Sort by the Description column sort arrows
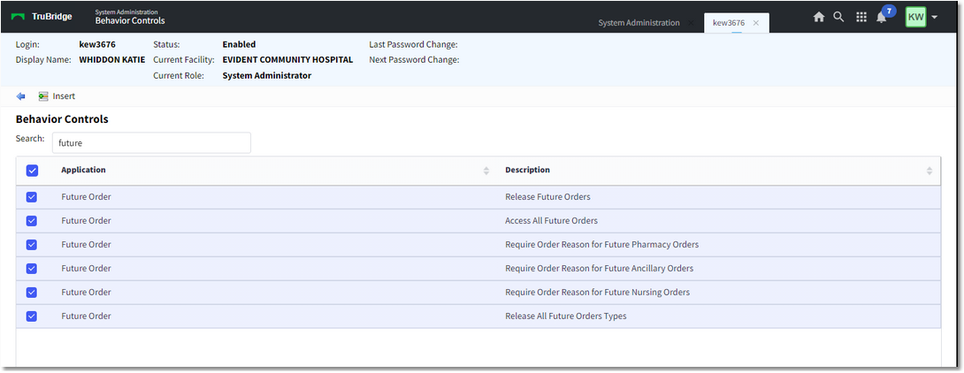 coord(929,171)
